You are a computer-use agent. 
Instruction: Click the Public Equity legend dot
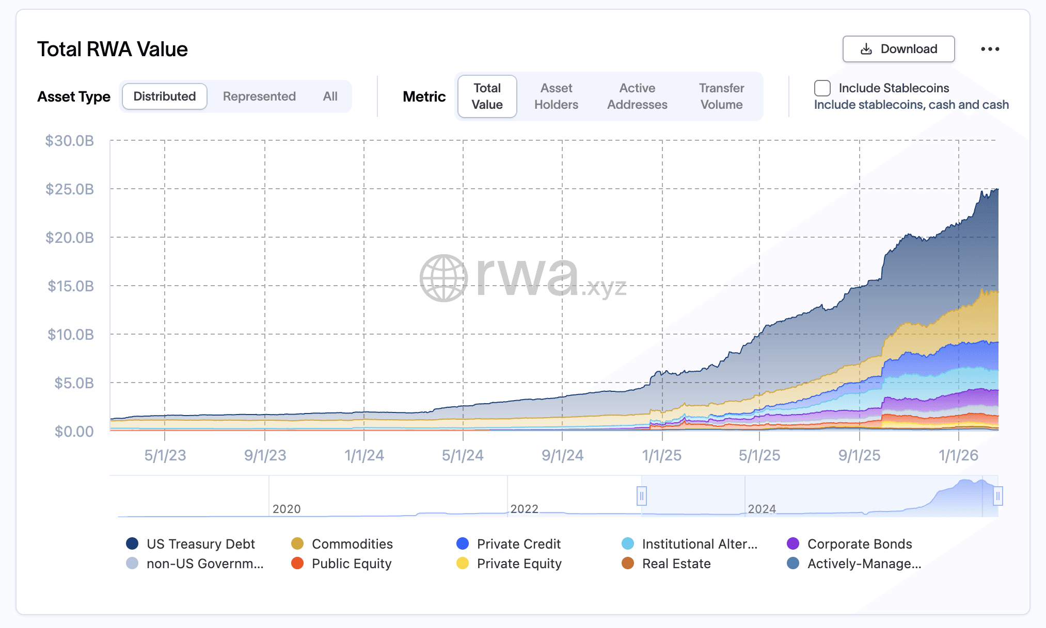pyautogui.click(x=297, y=563)
